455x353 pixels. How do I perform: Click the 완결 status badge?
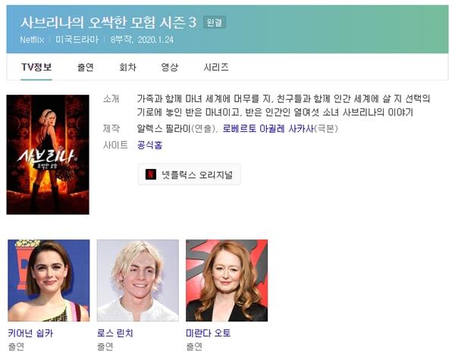click(x=215, y=22)
